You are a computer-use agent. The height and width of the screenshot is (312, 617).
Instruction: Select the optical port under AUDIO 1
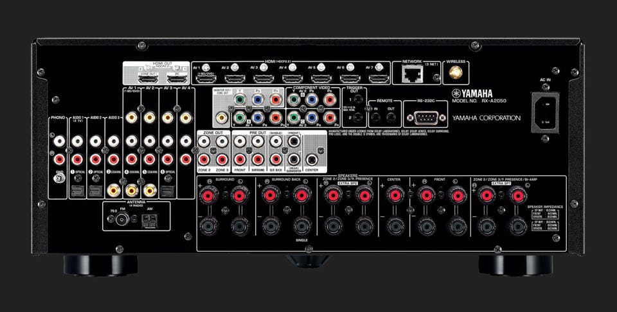[x=77, y=190]
